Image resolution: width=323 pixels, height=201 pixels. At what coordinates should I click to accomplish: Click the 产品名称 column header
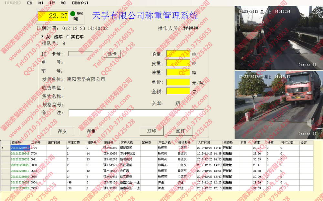[x=167, y=142]
